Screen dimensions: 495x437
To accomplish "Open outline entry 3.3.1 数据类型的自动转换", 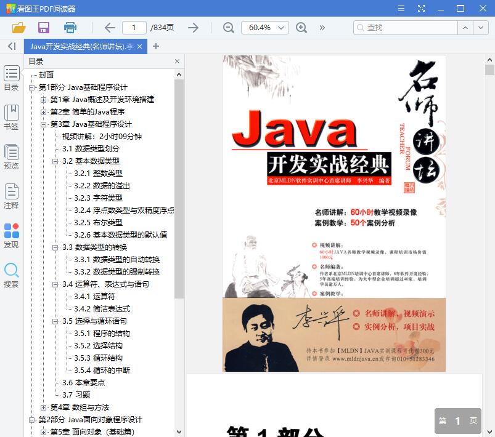I will pyautogui.click(x=117, y=260).
